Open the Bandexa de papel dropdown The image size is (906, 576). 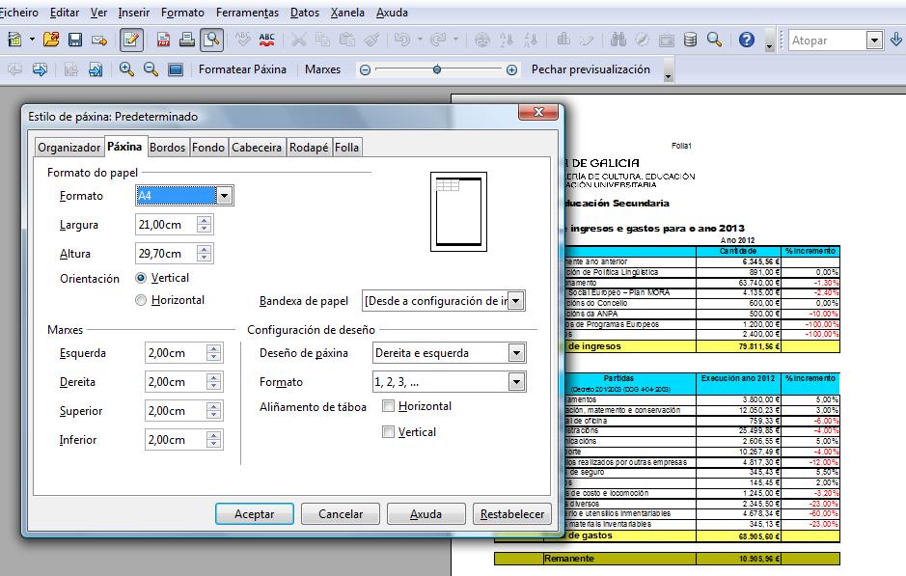click(x=517, y=301)
